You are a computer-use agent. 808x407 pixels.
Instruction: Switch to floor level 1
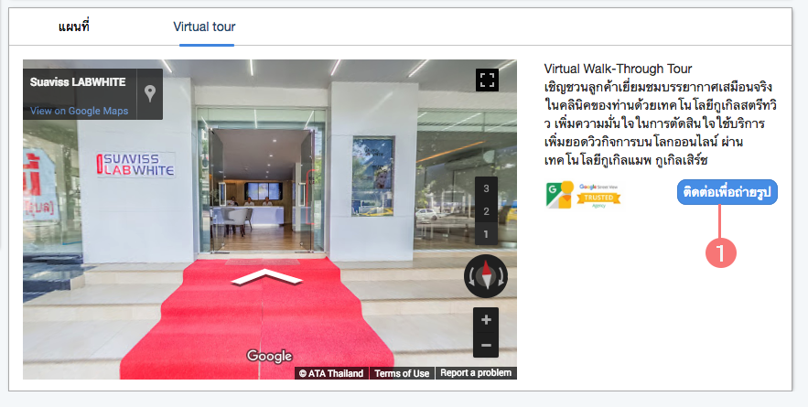486,234
